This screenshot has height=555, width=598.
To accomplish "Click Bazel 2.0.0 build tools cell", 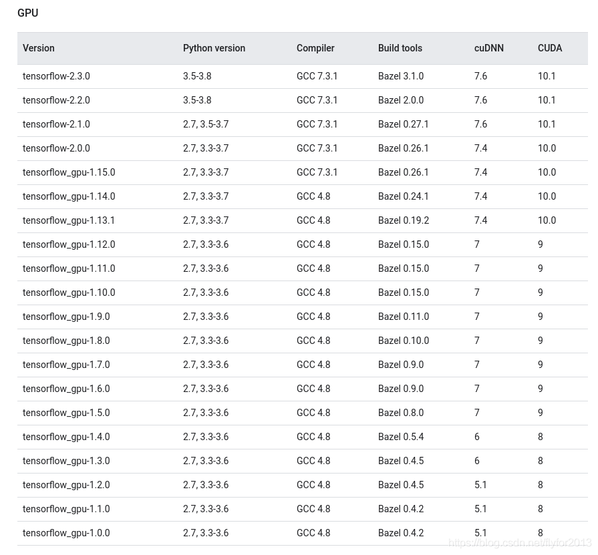I will point(401,100).
